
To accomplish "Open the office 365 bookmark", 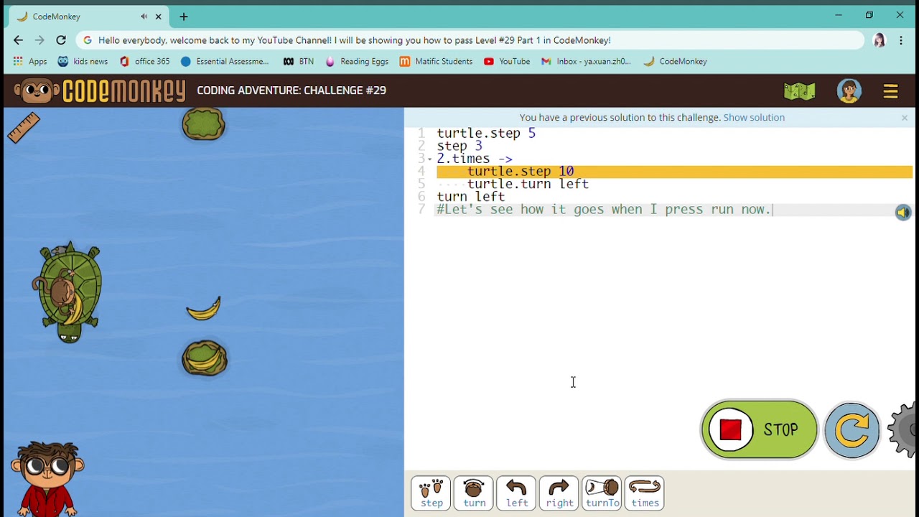I will [x=144, y=62].
